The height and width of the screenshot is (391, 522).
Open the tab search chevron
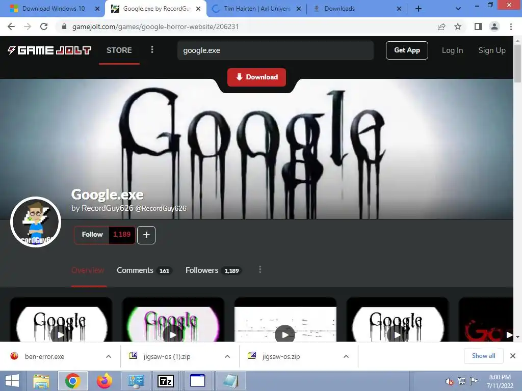458,9
